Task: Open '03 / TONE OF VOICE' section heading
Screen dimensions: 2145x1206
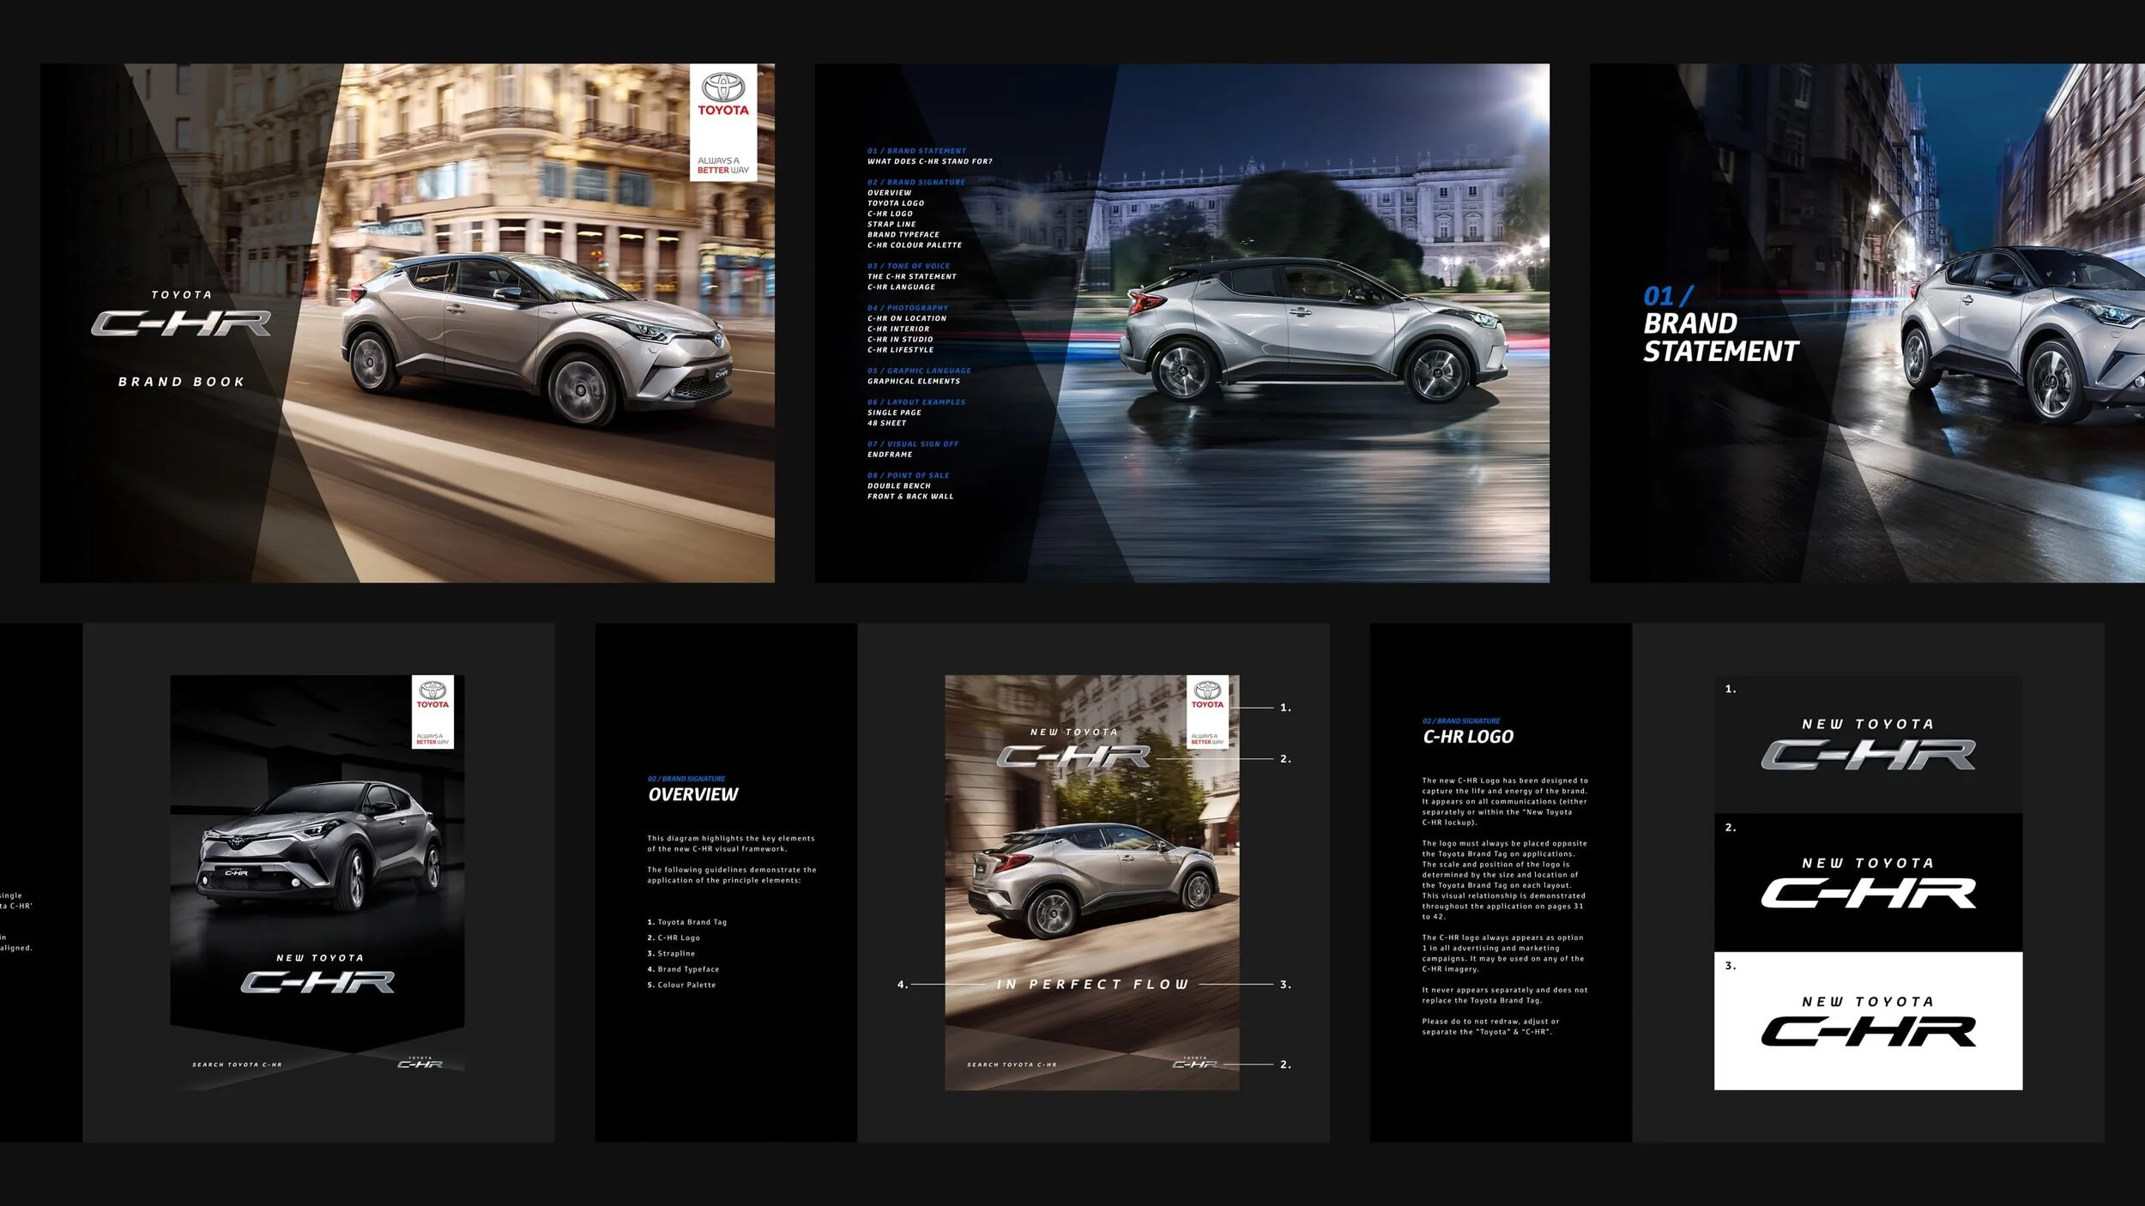Action: tap(908, 266)
